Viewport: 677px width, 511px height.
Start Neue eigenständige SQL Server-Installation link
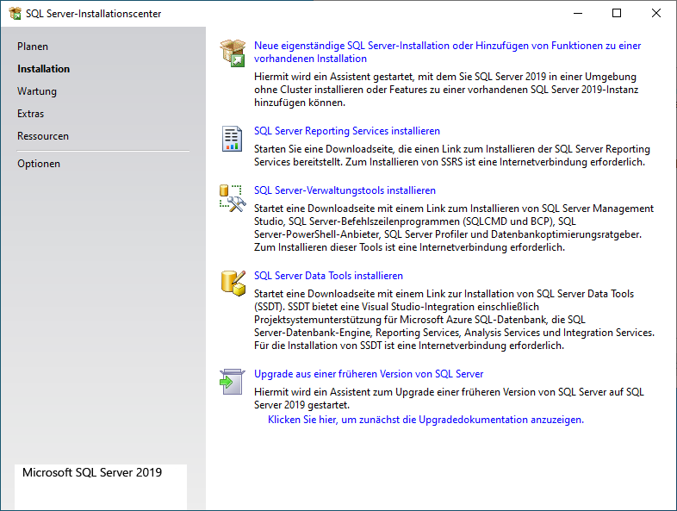[447, 46]
